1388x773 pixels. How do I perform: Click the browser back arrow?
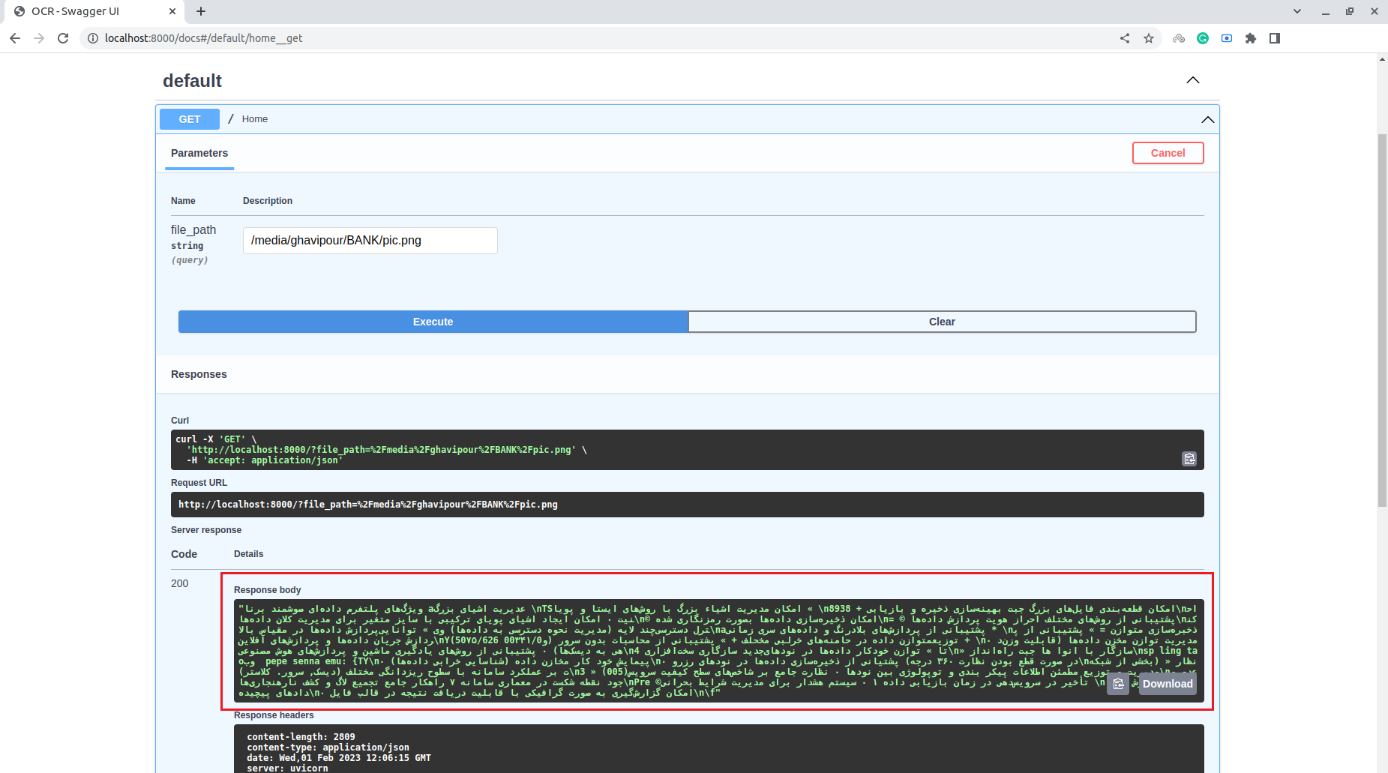(15, 38)
